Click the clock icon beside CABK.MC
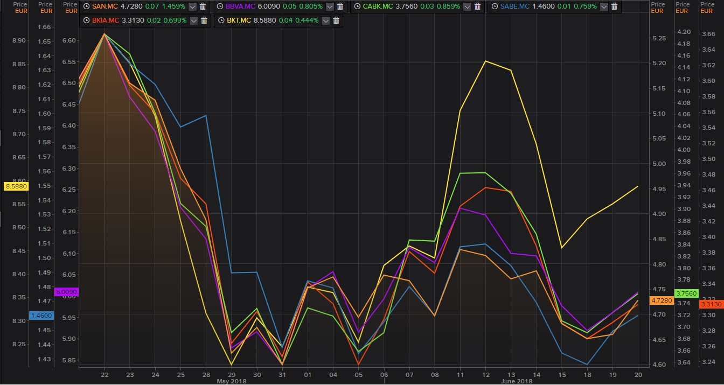The height and width of the screenshot is (385, 724). coord(358,6)
